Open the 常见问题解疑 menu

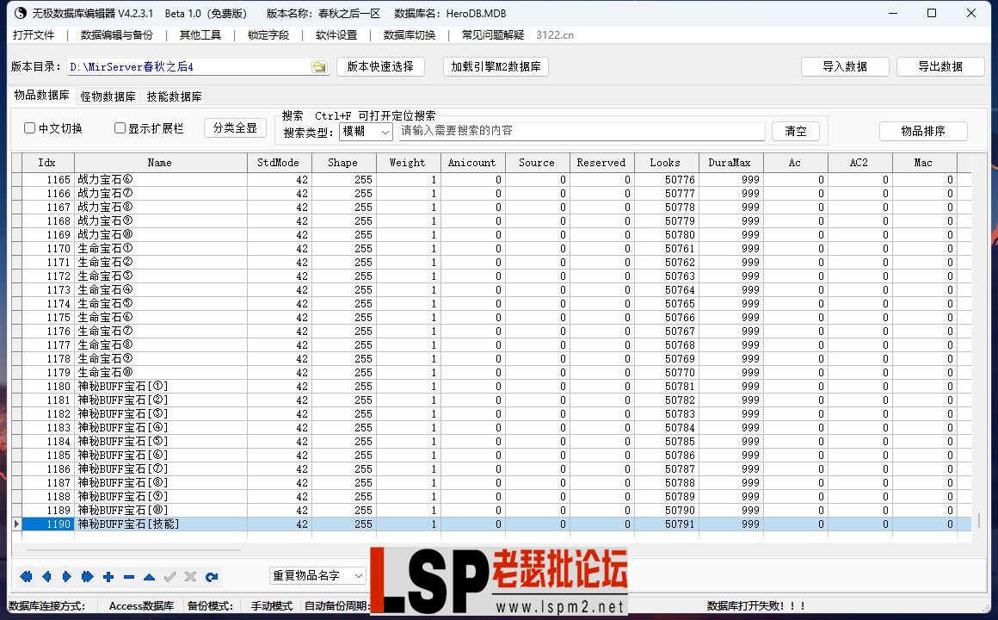tap(493, 35)
